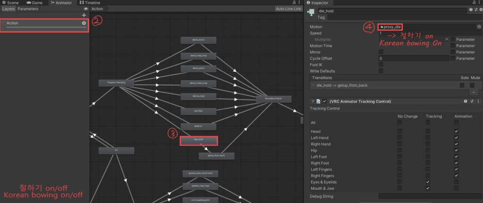This screenshot has height=203, width=483.
Task: Set Eyes & Eyelids to Animation
Action: [x=456, y=182]
